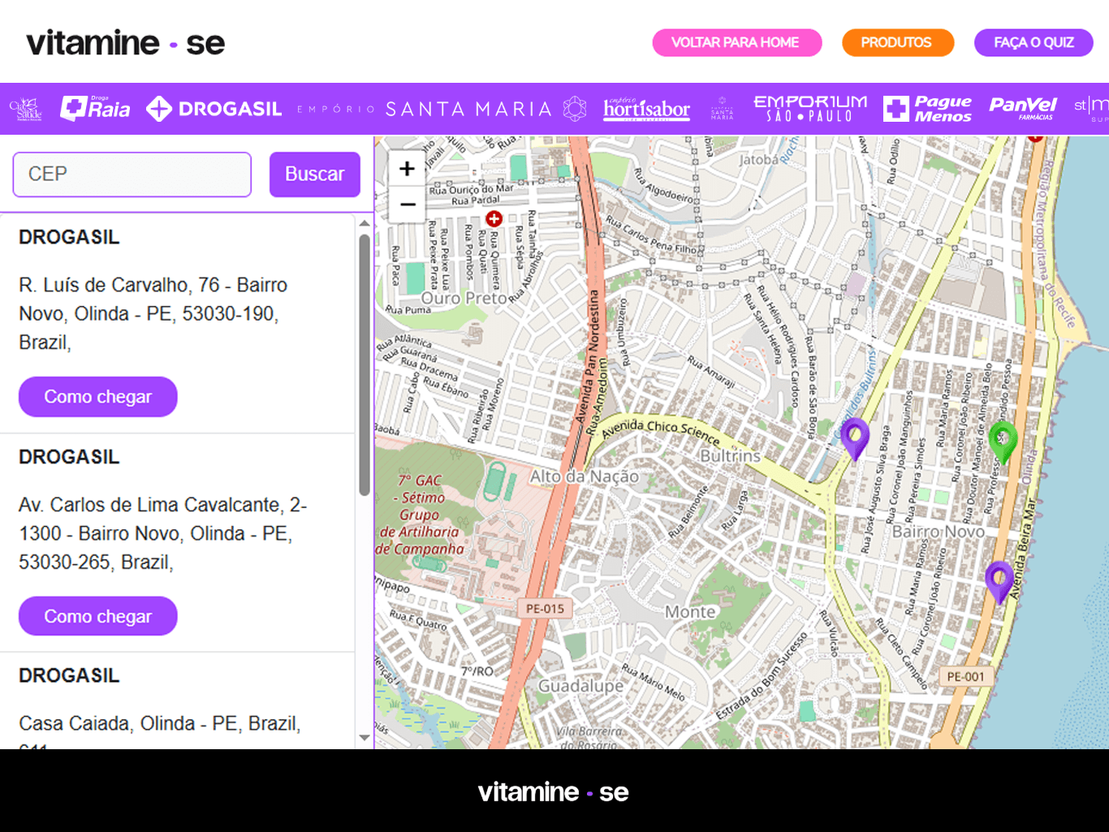Select the Drogasil brand logo

pos(214,109)
